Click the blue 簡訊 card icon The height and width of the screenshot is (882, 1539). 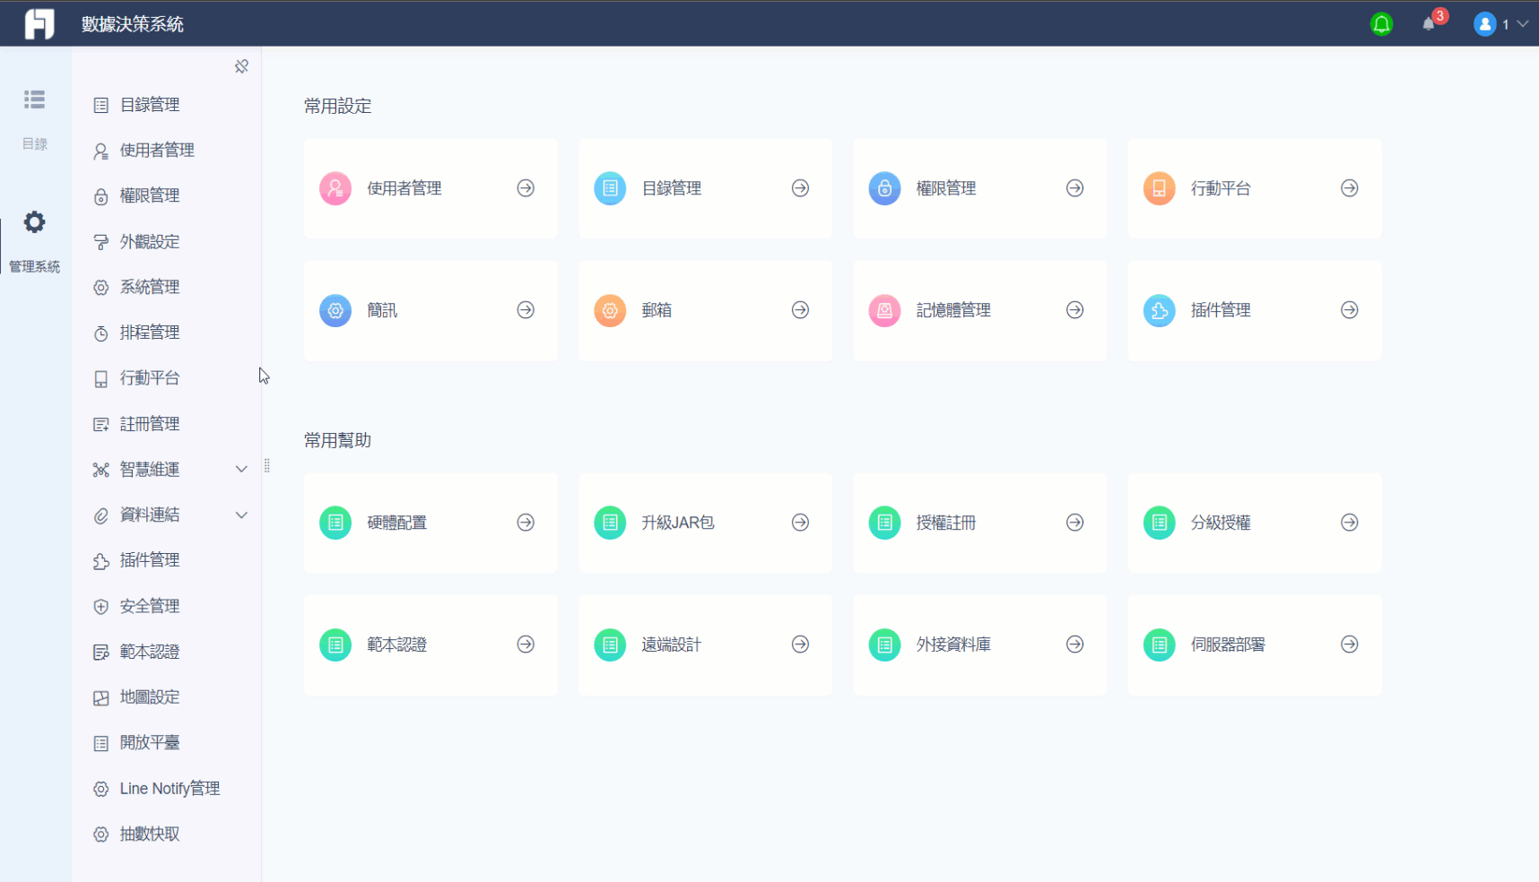[335, 310]
